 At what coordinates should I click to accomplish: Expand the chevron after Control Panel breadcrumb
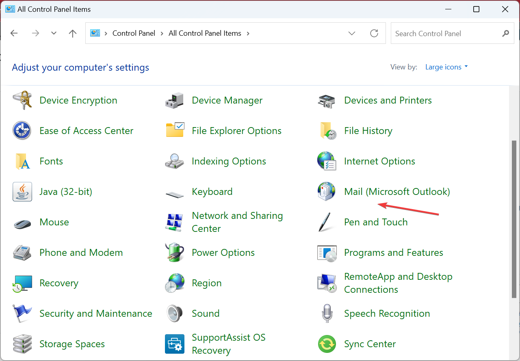click(162, 33)
